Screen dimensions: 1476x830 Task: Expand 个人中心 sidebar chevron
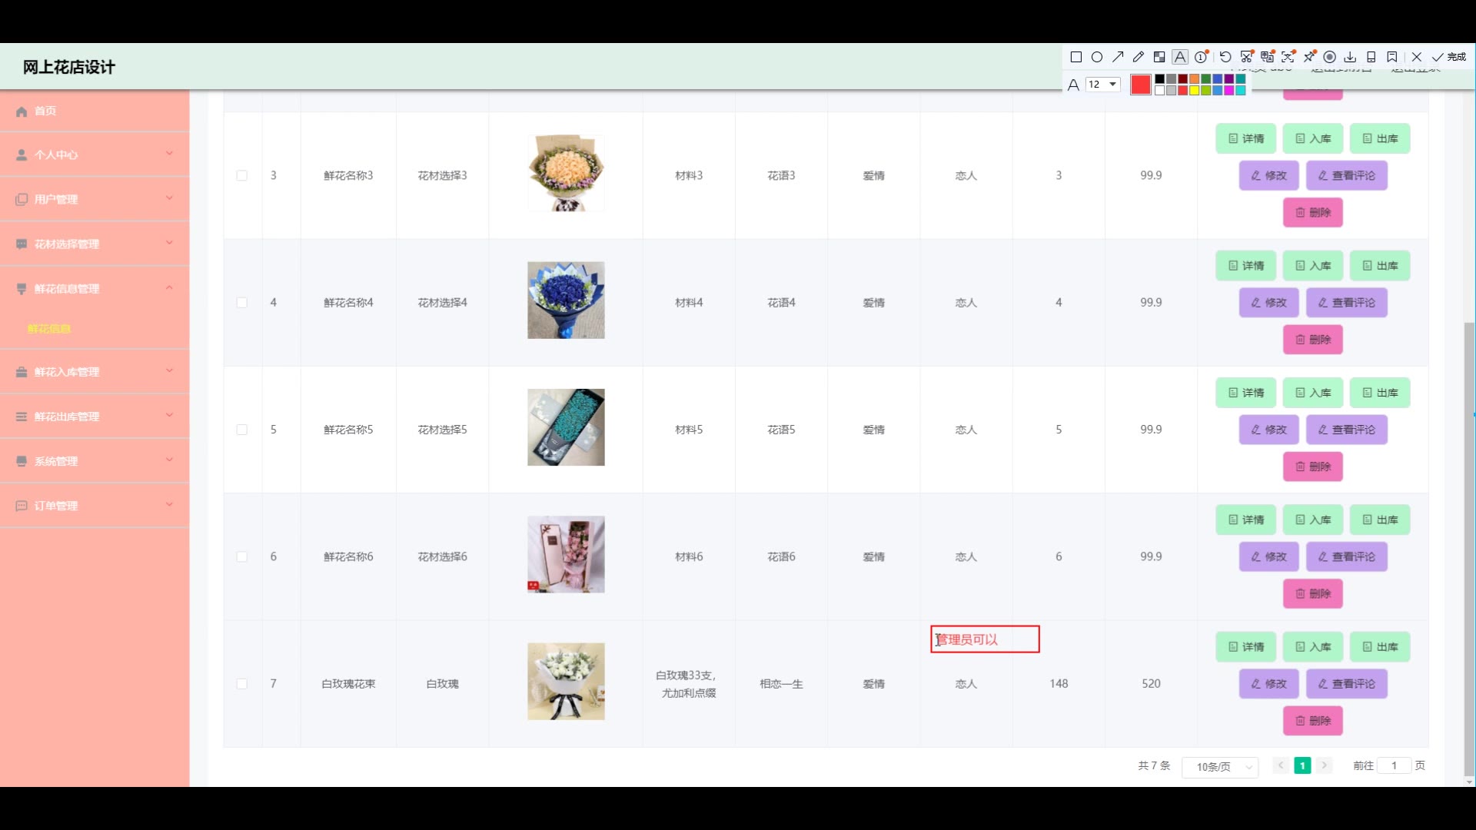(169, 154)
